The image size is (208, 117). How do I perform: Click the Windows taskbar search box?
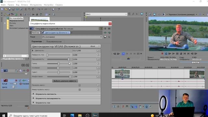(x=34, y=115)
